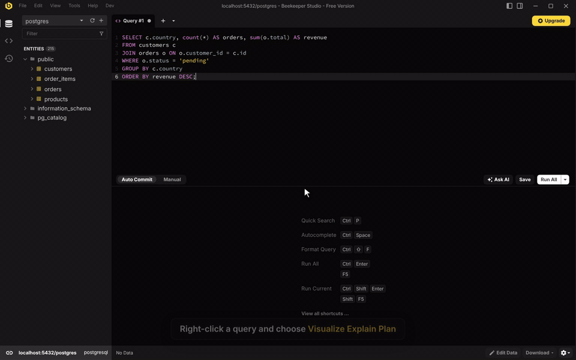
Task: Refresh the database entity list
Action: point(92,20)
